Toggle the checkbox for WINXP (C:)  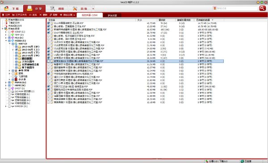(9, 32)
